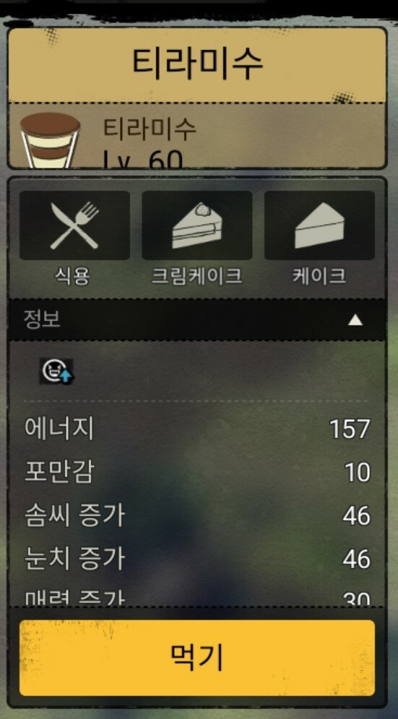Click the 정보 section header

[x=197, y=319]
